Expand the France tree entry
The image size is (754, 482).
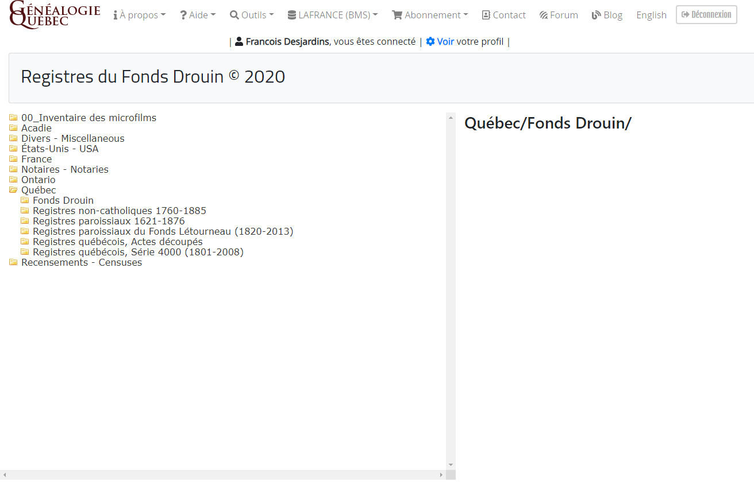tap(36, 159)
